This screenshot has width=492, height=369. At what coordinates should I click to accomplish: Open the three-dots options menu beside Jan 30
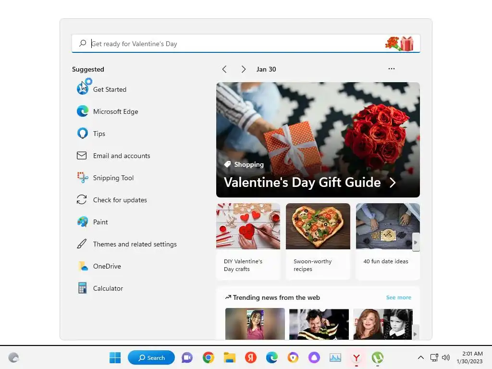click(391, 69)
